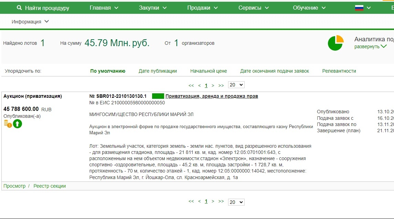Expand the Продажи menu
This screenshot has width=394, height=219.
pos(202,8)
